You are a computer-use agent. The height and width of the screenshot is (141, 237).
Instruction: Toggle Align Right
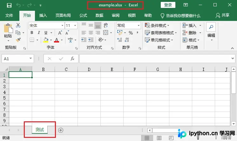(x=98, y=33)
